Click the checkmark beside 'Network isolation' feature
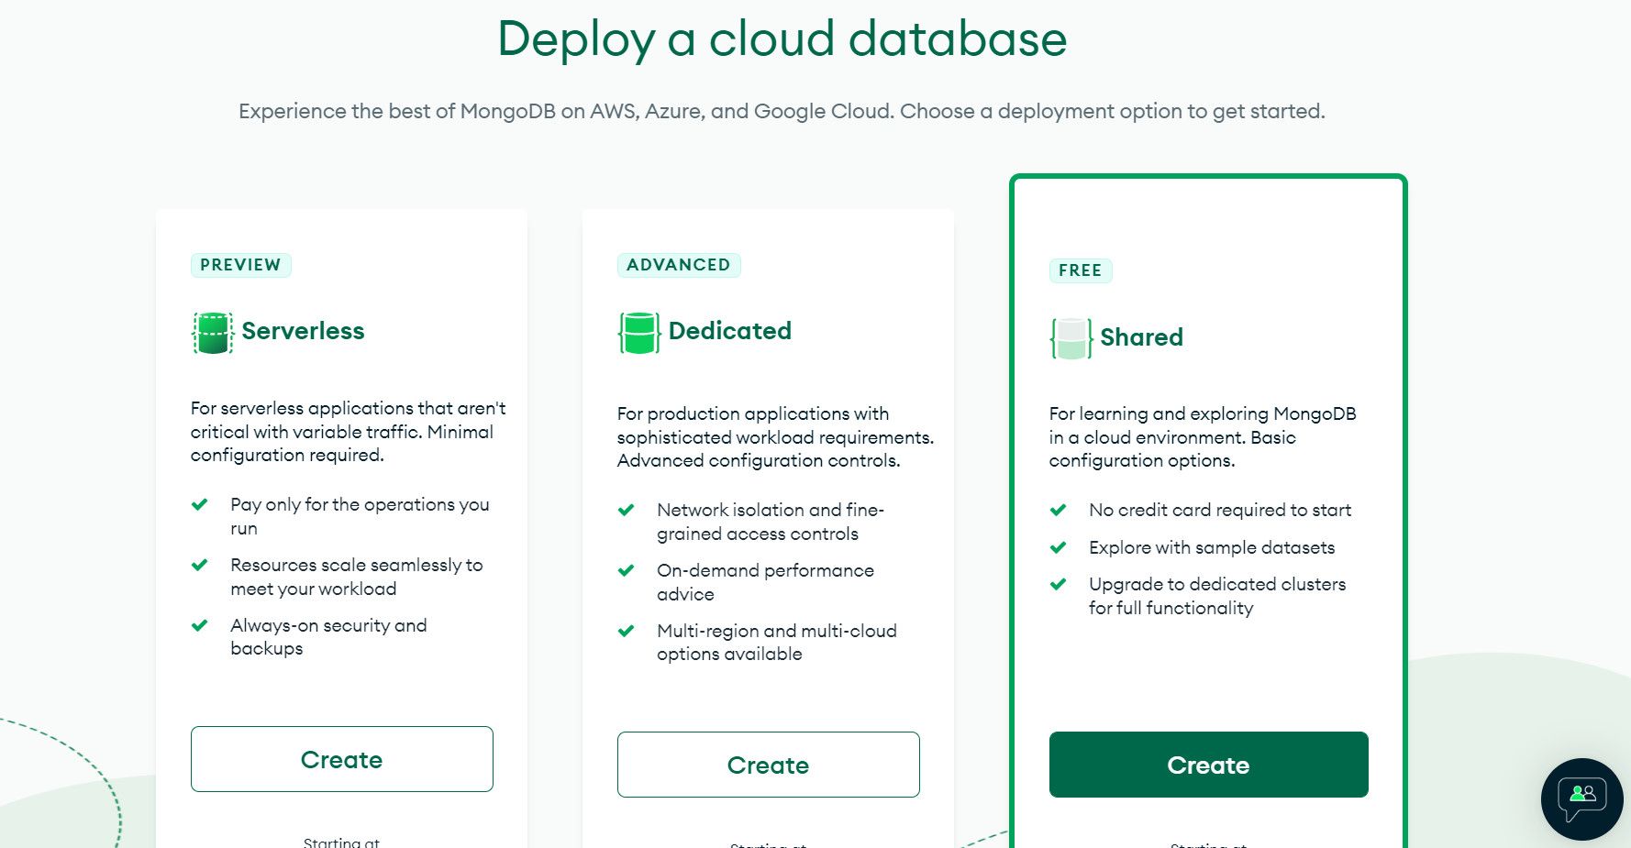This screenshot has width=1631, height=848. coord(627,509)
